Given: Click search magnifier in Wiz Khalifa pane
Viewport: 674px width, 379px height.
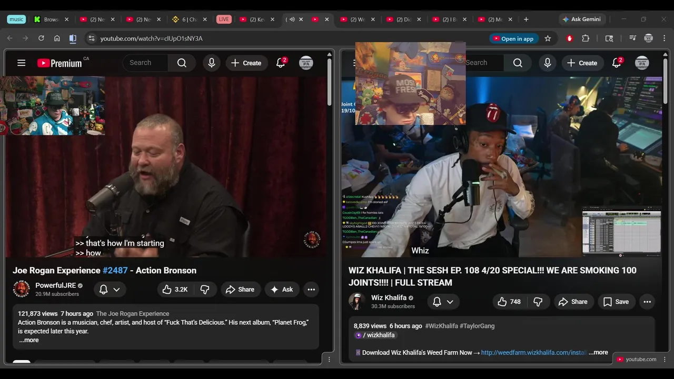Looking at the screenshot, I should [518, 63].
